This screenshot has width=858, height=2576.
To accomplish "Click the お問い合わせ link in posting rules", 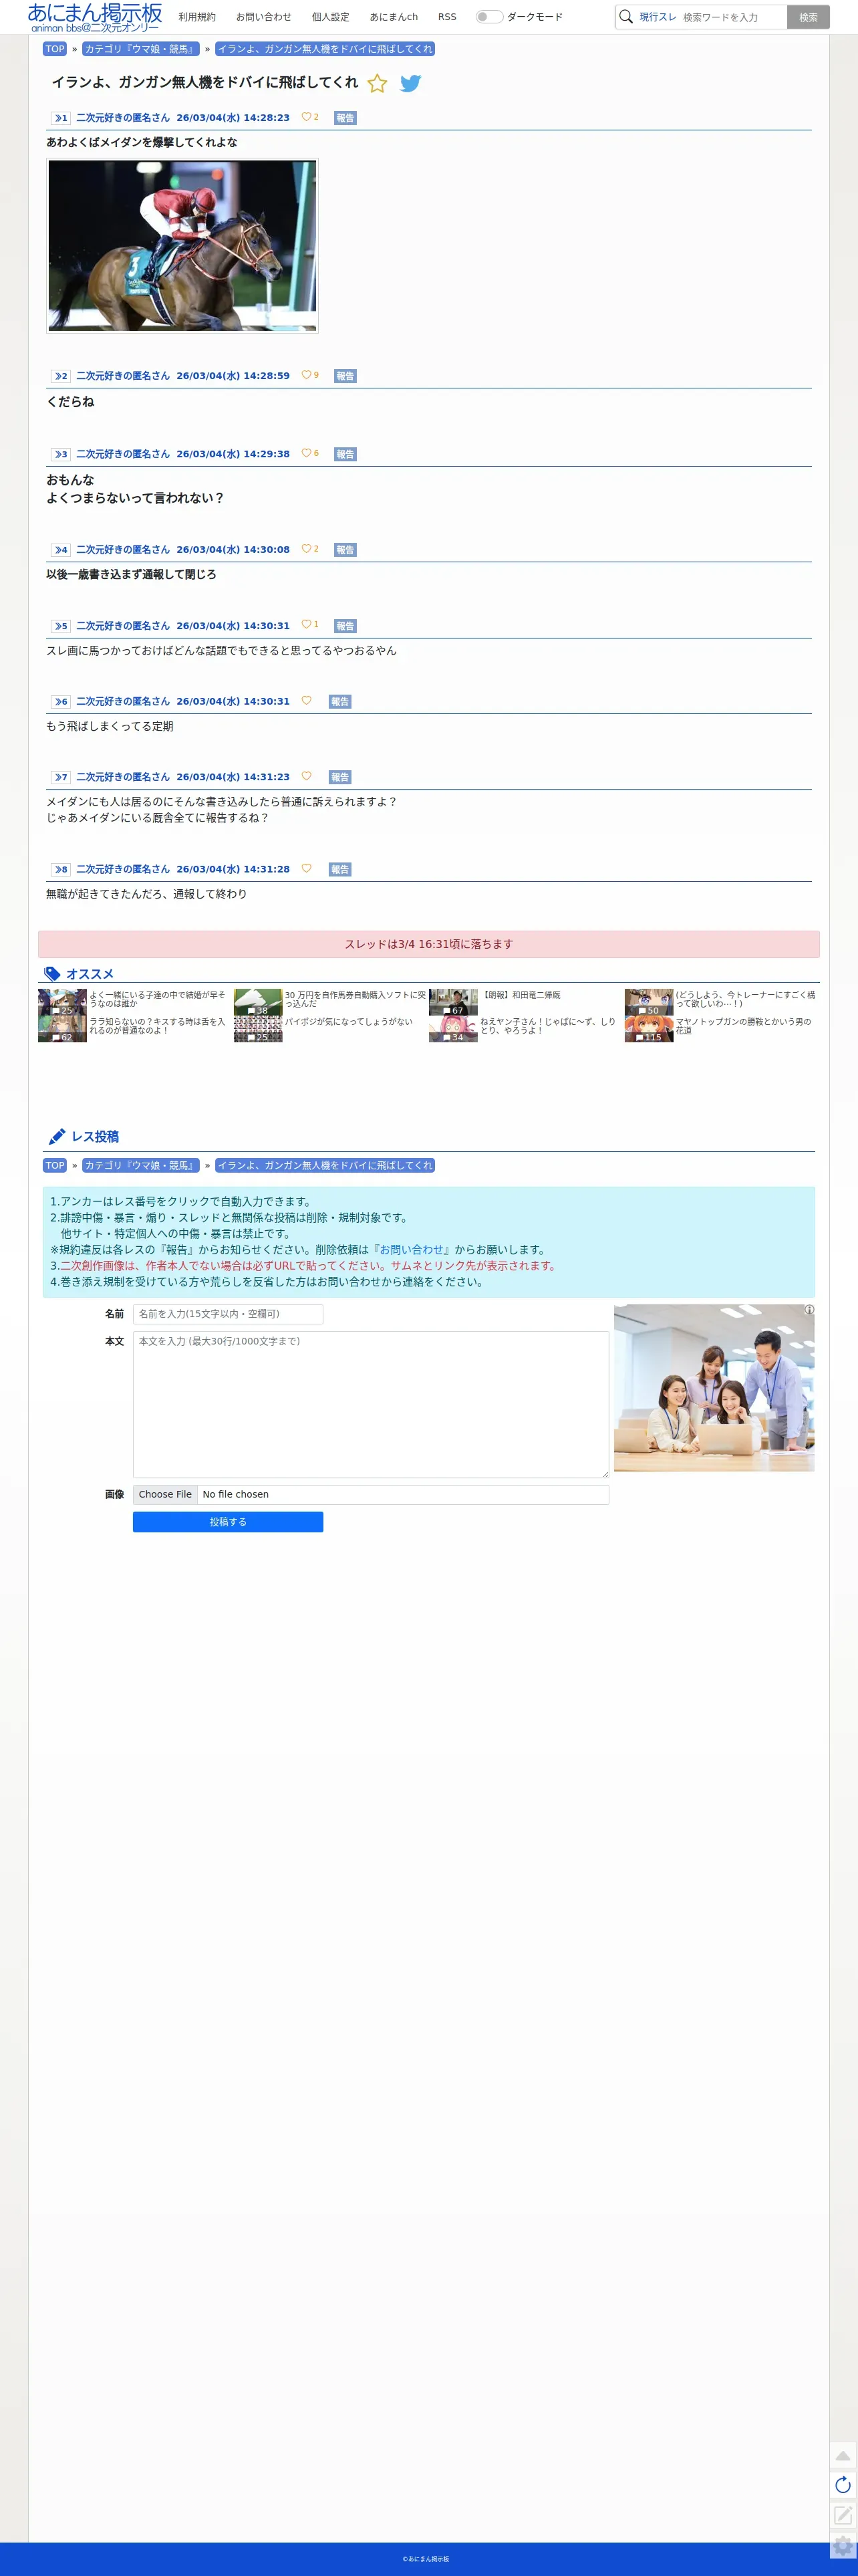I will click(x=412, y=1249).
